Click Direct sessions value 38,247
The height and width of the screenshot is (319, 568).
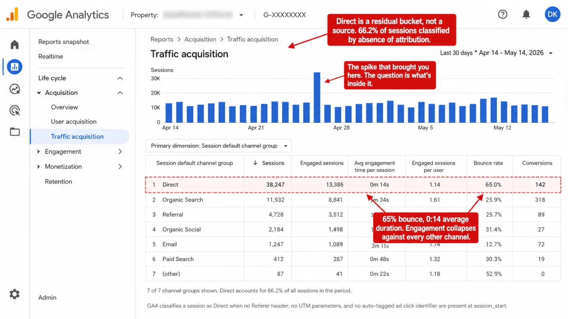[x=275, y=184]
